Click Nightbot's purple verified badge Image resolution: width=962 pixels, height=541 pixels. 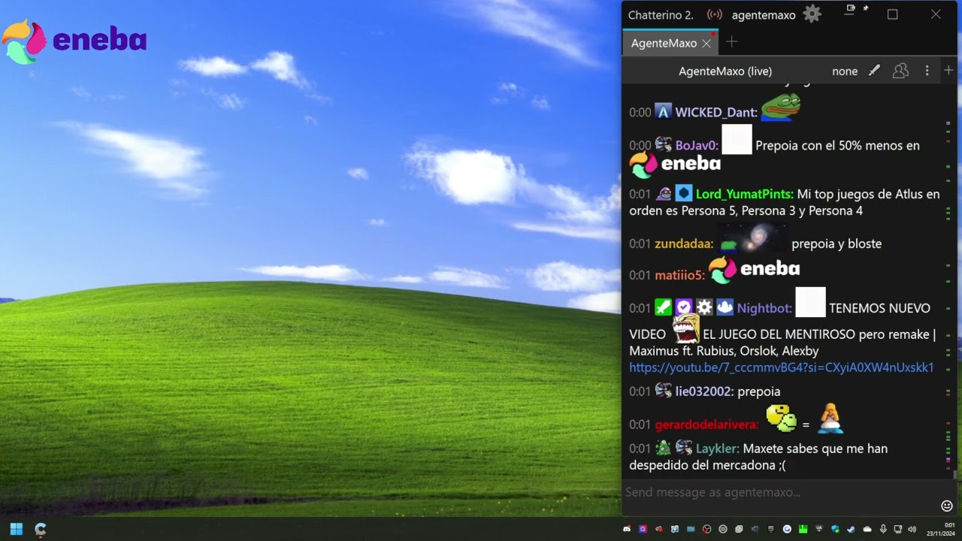[x=683, y=307]
